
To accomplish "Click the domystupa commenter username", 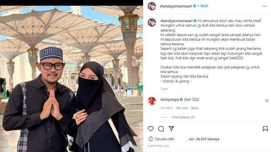I will [x=170, y=100].
